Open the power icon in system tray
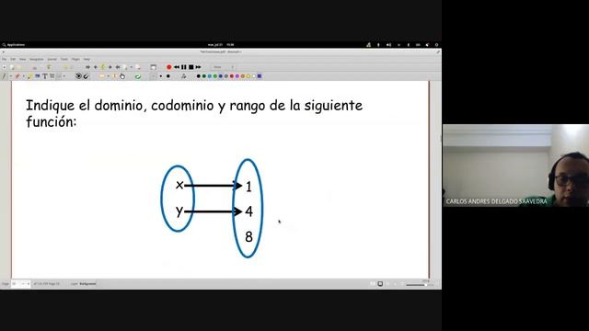This screenshot has height=331, width=589. [436, 45]
